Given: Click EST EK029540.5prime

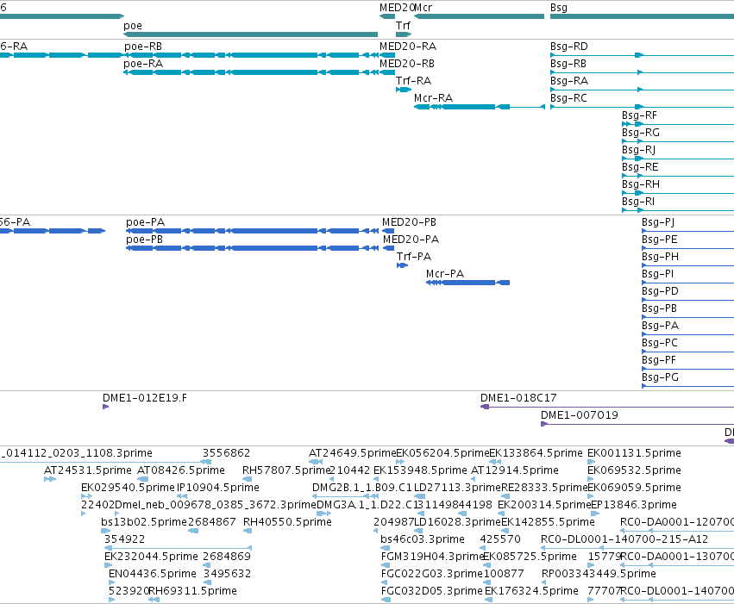Looking at the screenshot, I should 128,488.
